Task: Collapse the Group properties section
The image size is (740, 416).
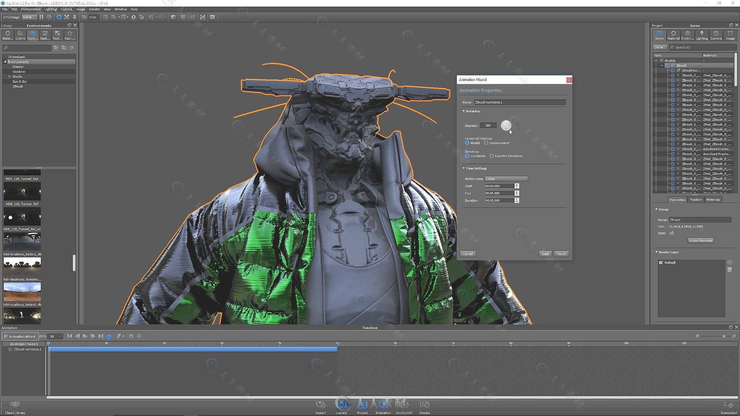Action: [656, 210]
